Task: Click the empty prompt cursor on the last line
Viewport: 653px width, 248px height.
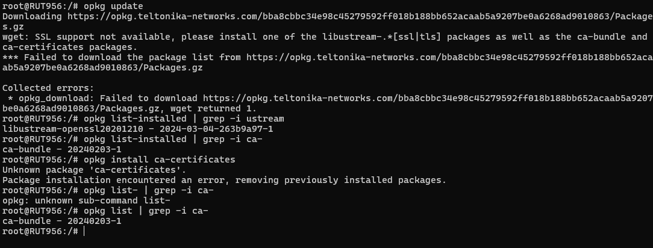Action: tap(84, 232)
